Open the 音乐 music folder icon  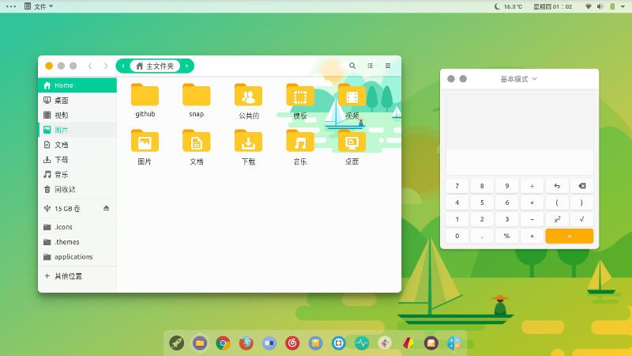300,142
